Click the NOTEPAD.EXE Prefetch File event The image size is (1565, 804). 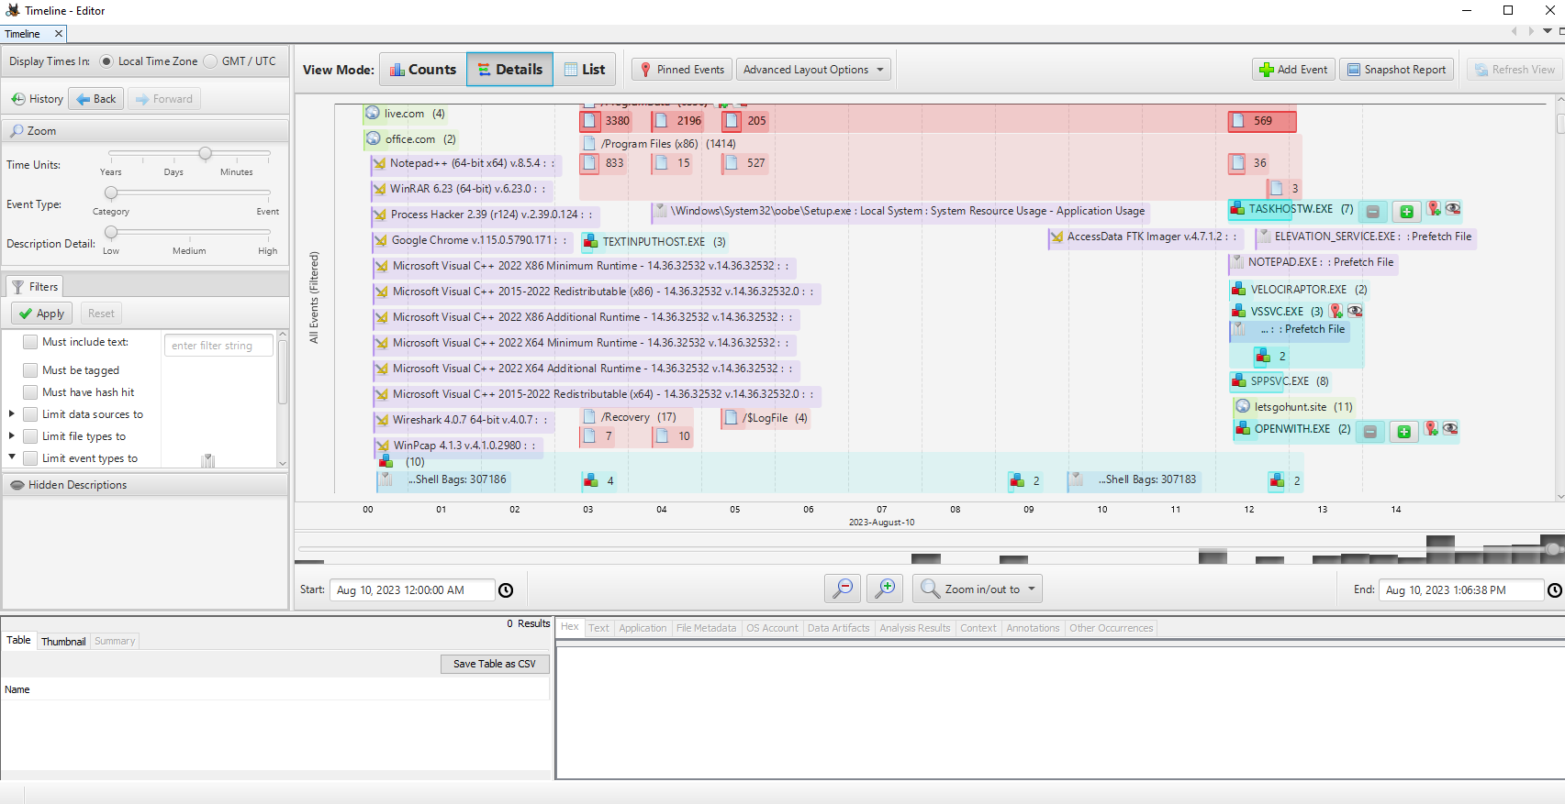pos(1313,262)
